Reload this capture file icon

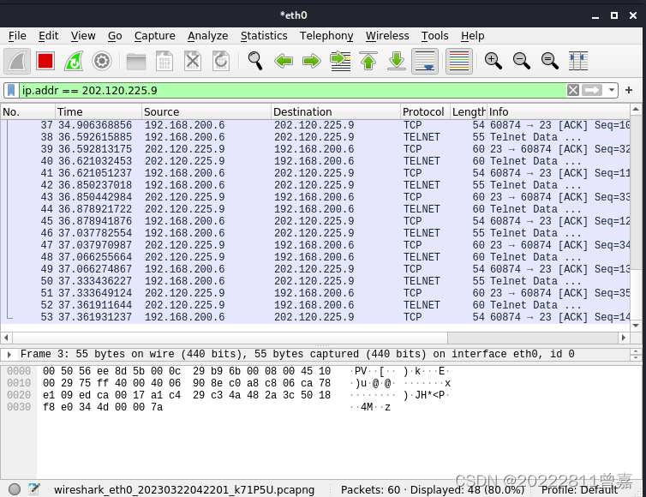tap(221, 61)
